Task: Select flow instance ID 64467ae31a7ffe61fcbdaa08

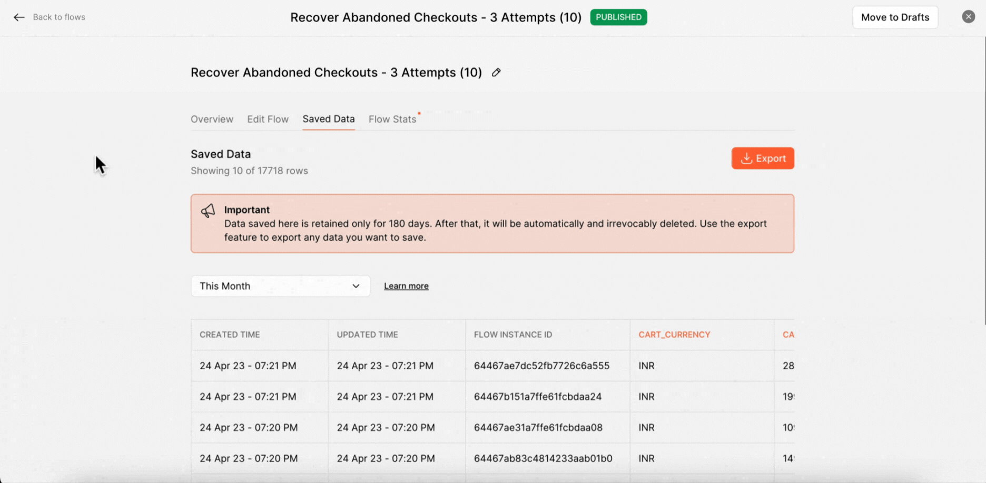Action: (x=538, y=428)
